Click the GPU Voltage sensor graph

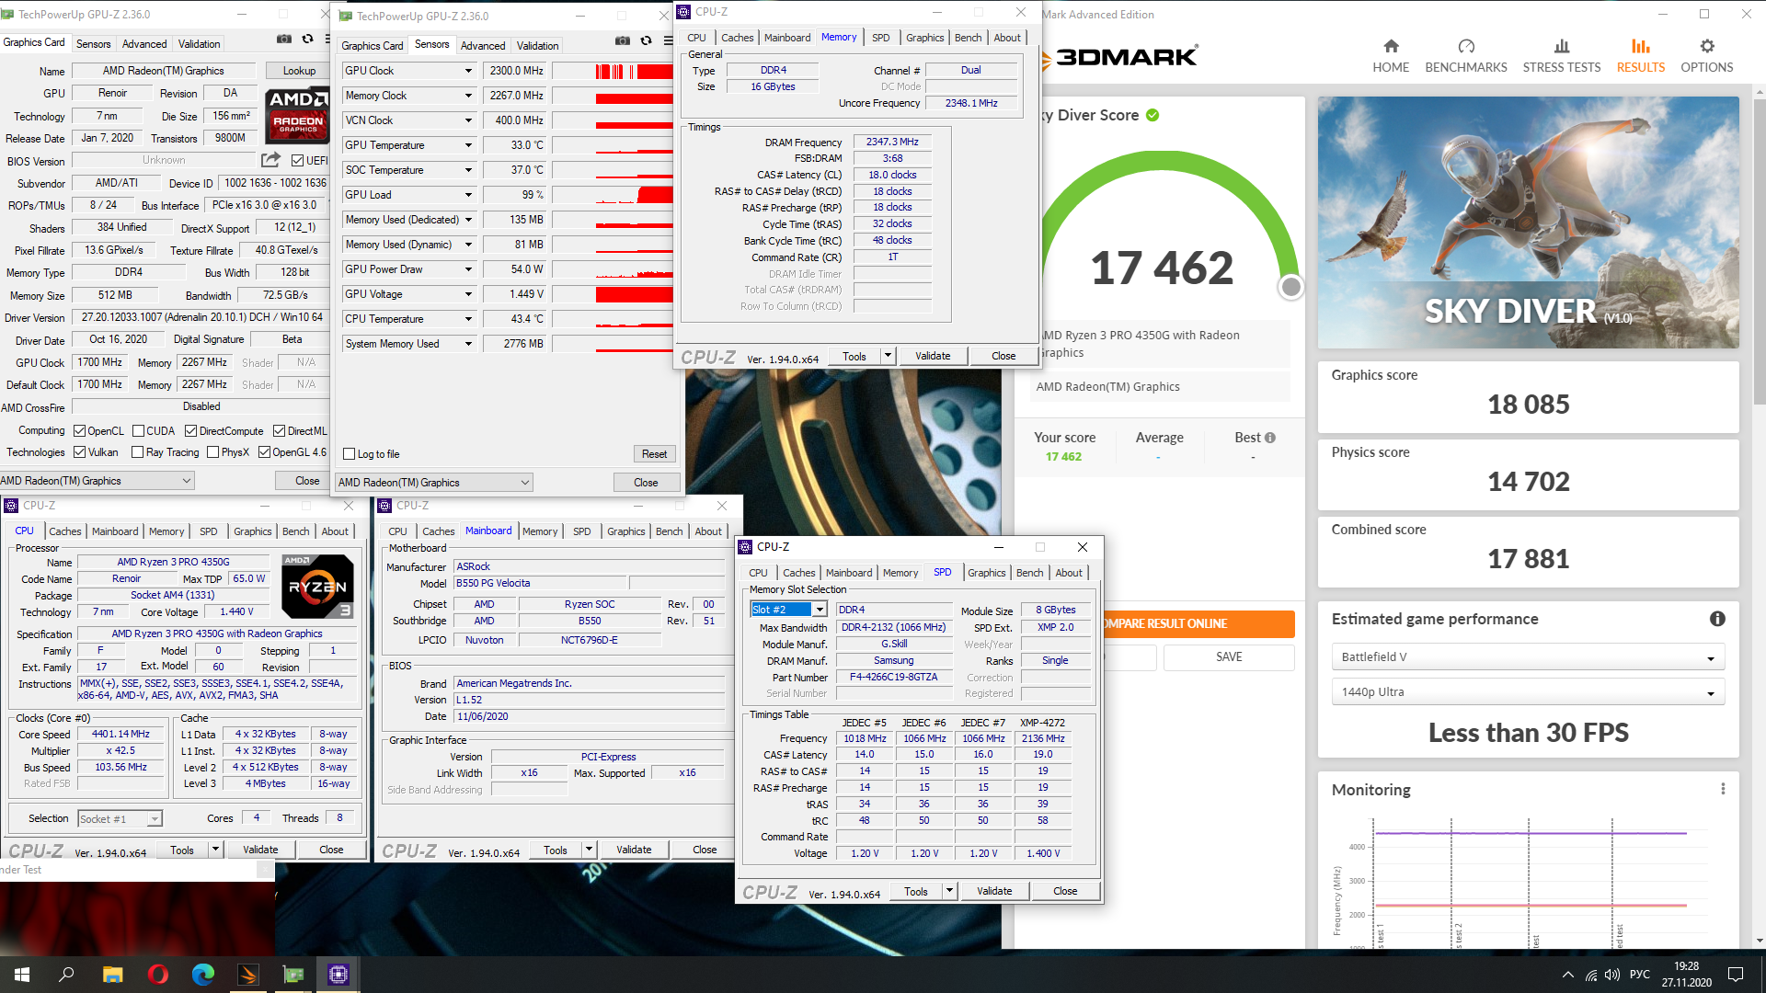coord(613,294)
